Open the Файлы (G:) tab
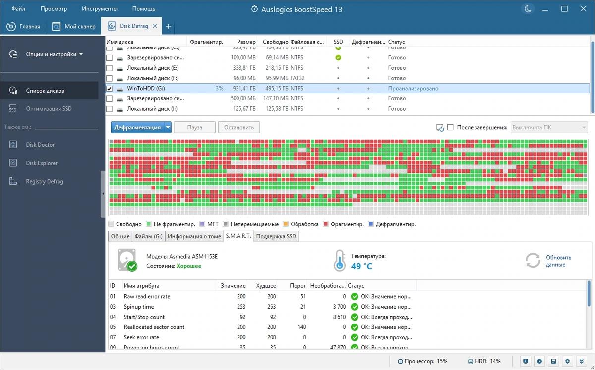Viewport: 595px width, 370px height. (149, 236)
